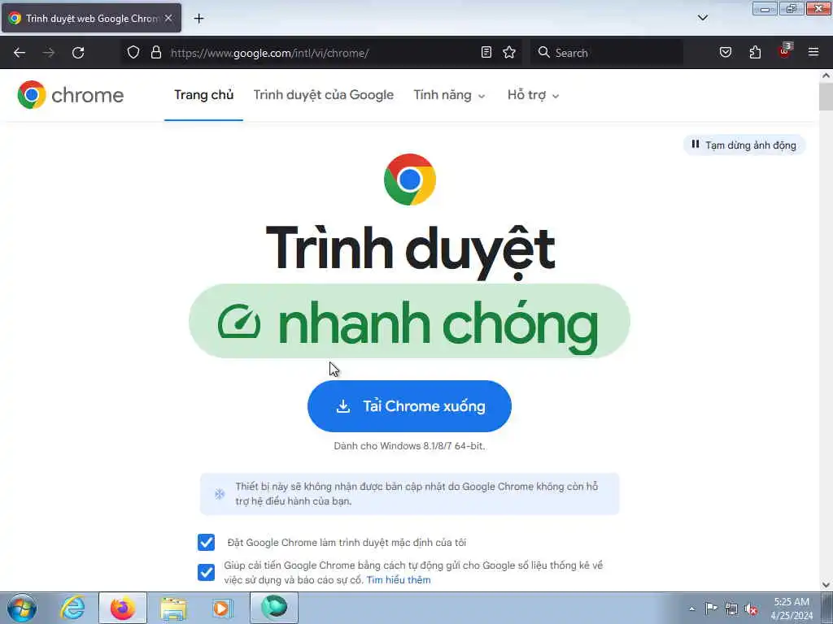Click the network tray icon
The height and width of the screenshot is (624, 833).
click(x=731, y=609)
